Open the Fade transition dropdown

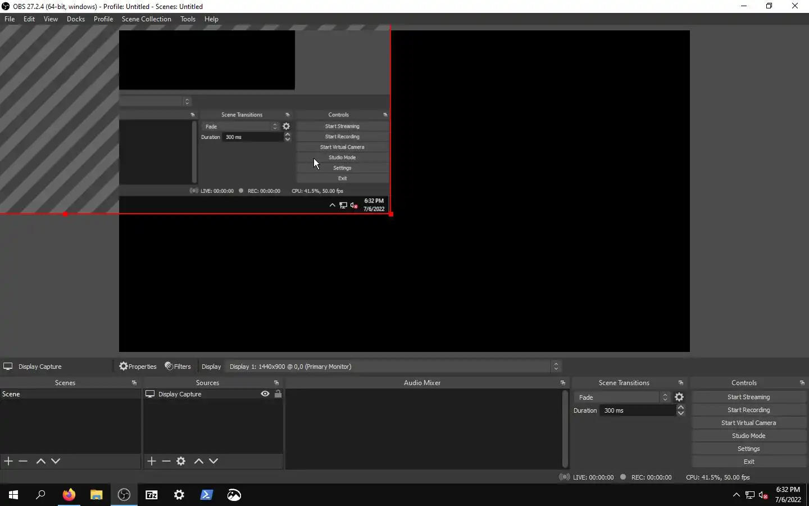(x=622, y=397)
